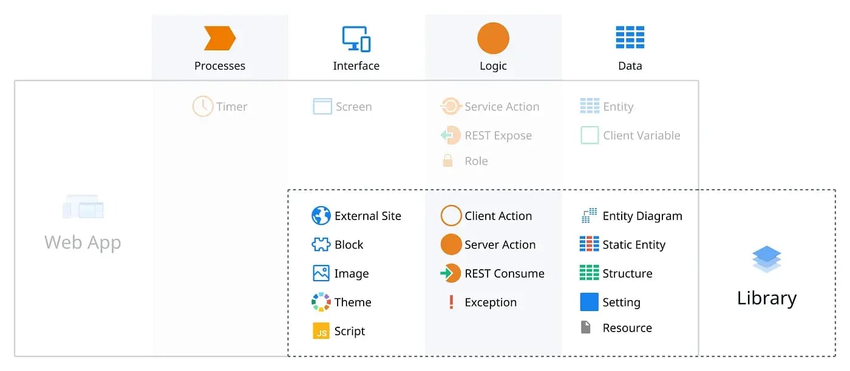Click the blue Data grid icon
Image resolution: width=850 pixels, height=371 pixels.
(630, 38)
